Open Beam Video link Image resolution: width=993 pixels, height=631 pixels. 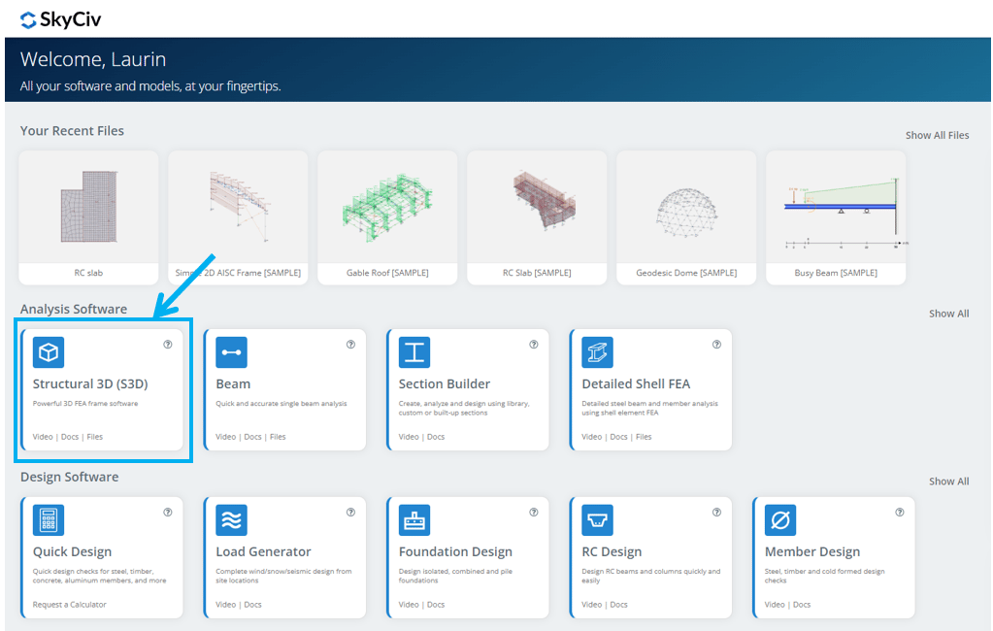225,437
